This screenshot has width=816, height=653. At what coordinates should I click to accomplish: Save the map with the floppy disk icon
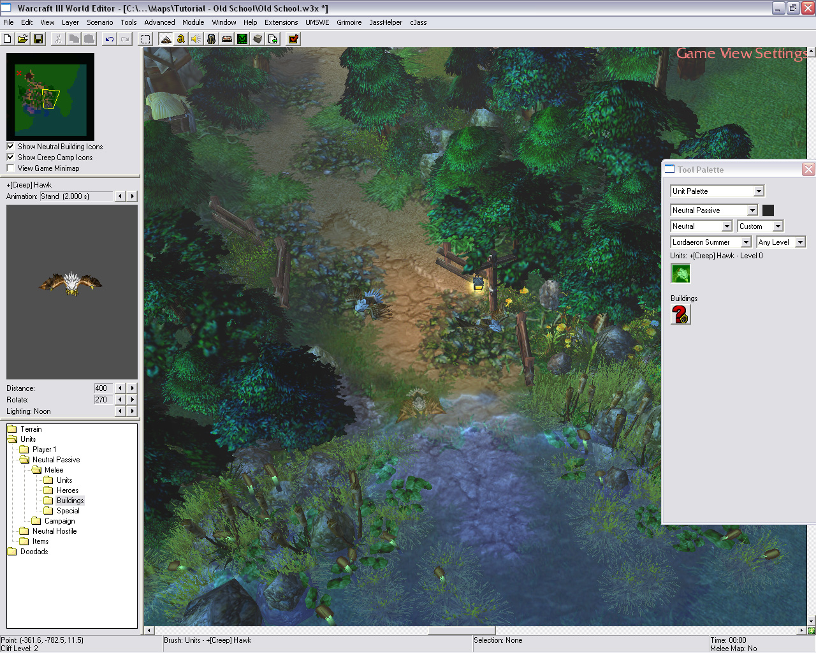click(38, 39)
